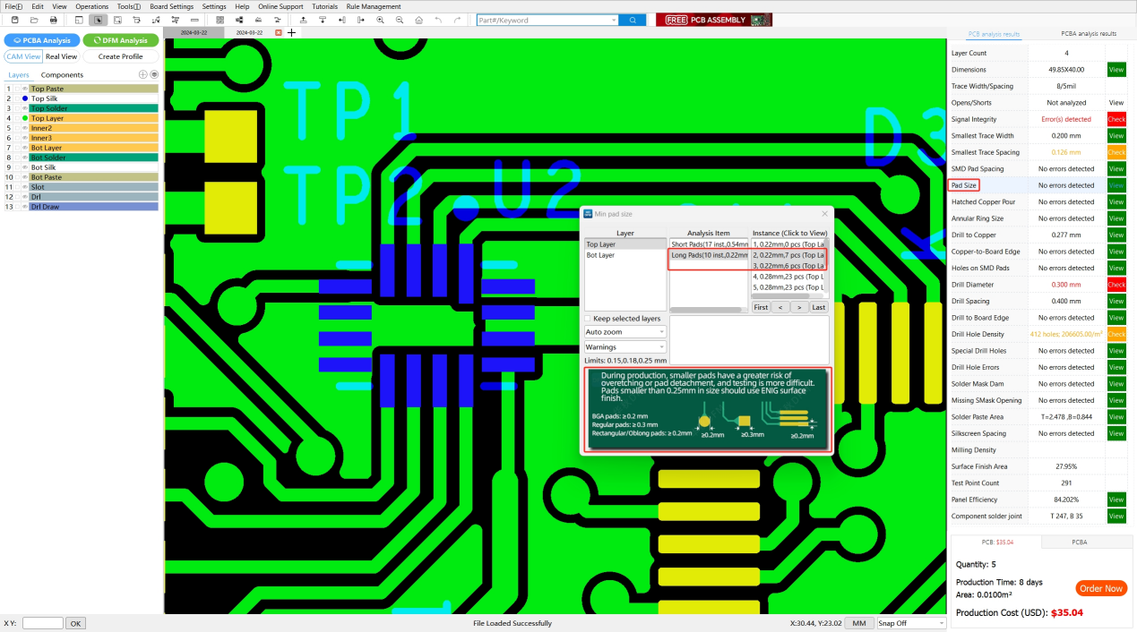Toggle visibility eye of Top Paste layer
The width and height of the screenshot is (1137, 632).
(25, 89)
